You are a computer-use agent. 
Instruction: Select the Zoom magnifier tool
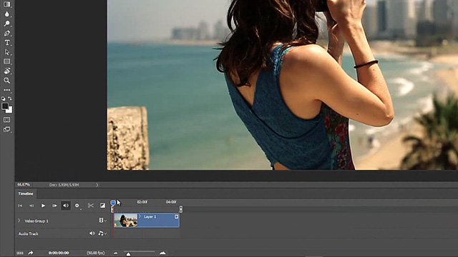pos(6,81)
